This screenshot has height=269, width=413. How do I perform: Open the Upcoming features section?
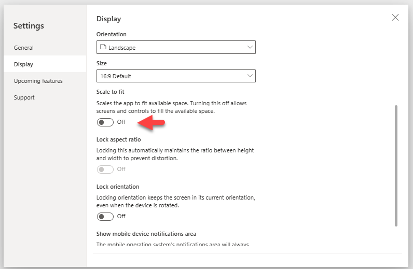(45, 81)
